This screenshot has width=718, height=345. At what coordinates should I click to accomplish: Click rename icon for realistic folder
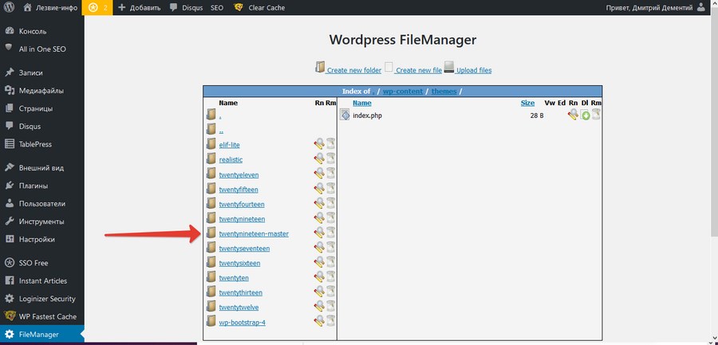click(x=319, y=159)
